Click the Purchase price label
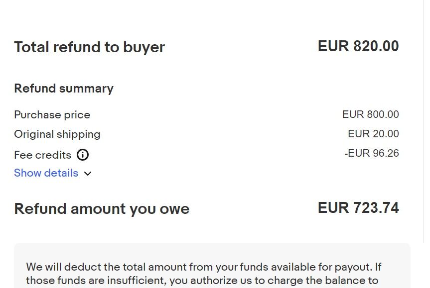Screen dimensions: 430x288 (x=52, y=115)
